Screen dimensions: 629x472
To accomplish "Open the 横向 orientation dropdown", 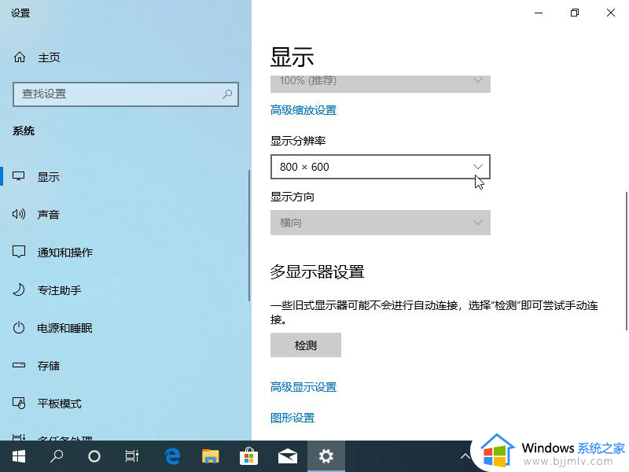I will coord(381,223).
